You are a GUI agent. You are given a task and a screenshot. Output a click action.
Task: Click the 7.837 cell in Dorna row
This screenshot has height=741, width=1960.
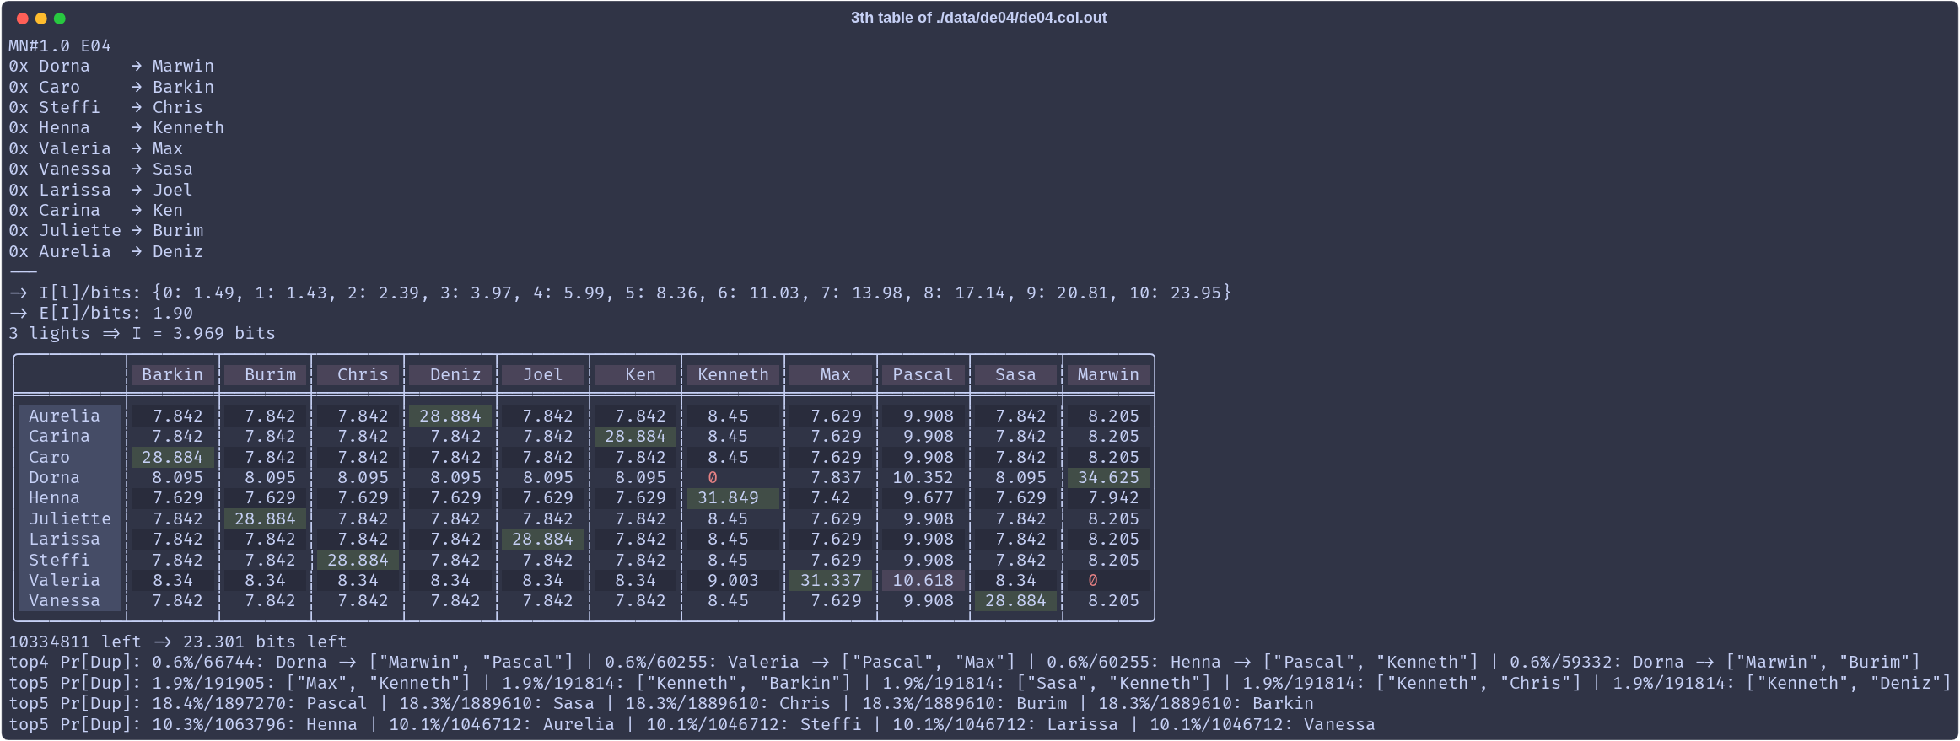pyautogui.click(x=836, y=477)
